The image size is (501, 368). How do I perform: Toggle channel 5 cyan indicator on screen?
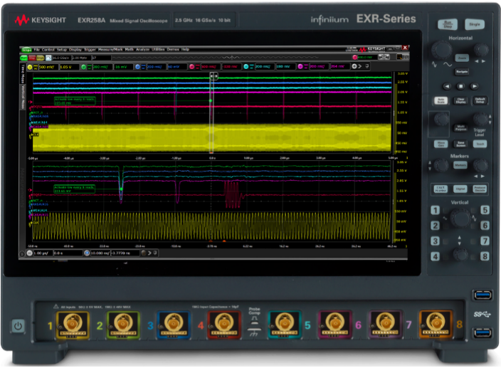246,66
